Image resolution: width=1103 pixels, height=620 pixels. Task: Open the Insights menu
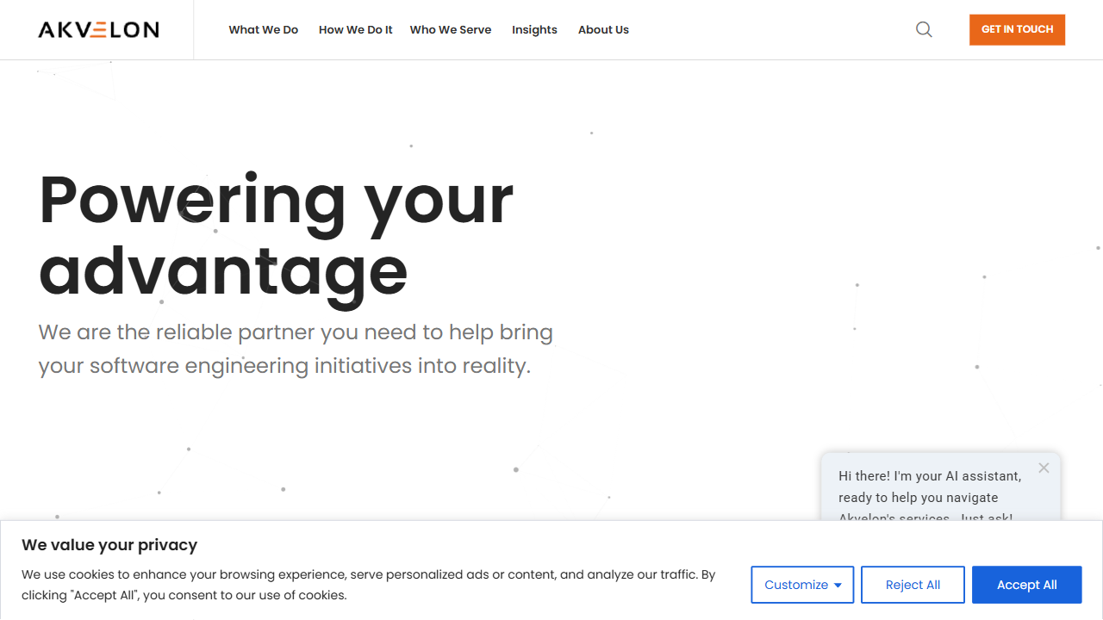[534, 29]
